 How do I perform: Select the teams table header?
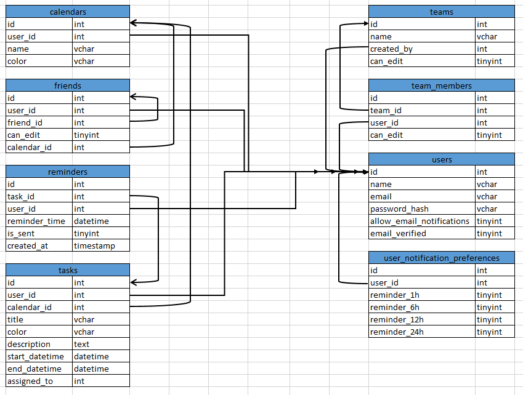point(441,12)
